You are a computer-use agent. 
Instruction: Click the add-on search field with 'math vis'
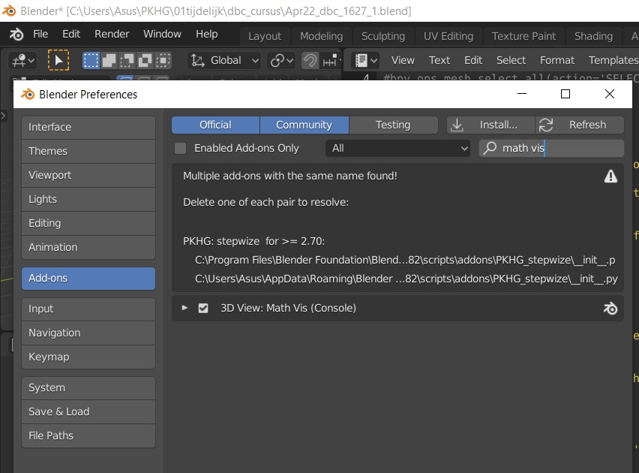pos(551,148)
